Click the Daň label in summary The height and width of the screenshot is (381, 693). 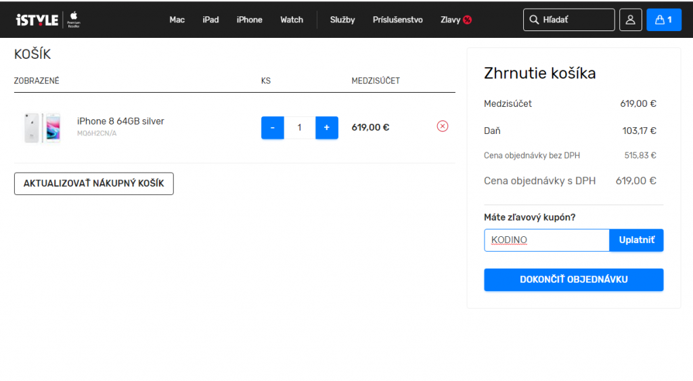(492, 131)
